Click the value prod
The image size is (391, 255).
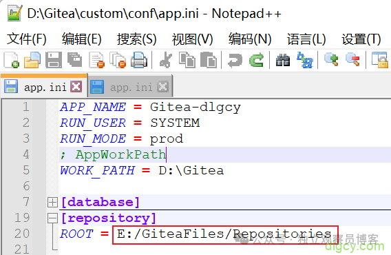(167, 139)
